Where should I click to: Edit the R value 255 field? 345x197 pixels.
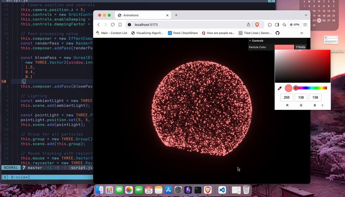tap(287, 97)
